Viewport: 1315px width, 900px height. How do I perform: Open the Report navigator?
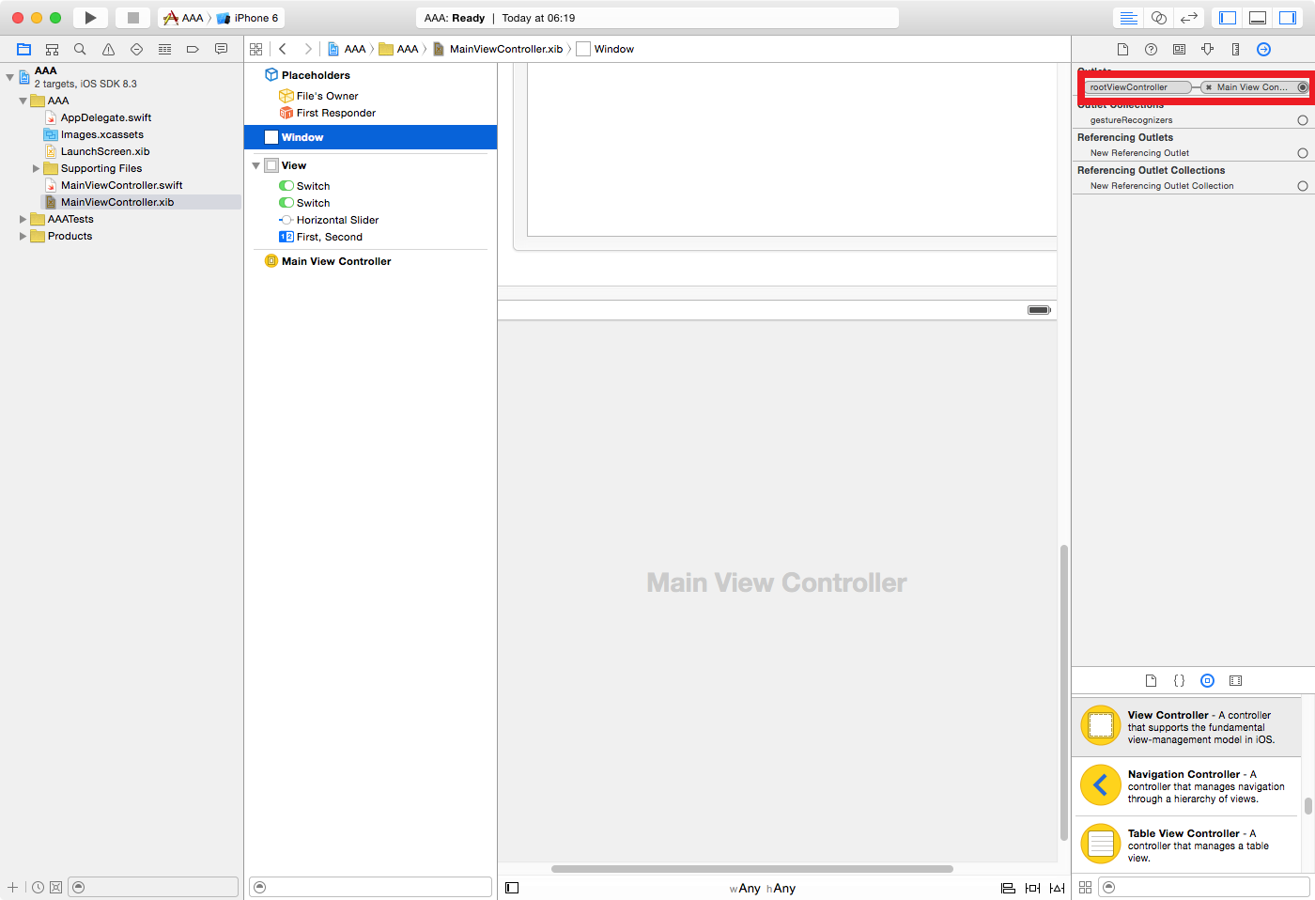pos(221,49)
